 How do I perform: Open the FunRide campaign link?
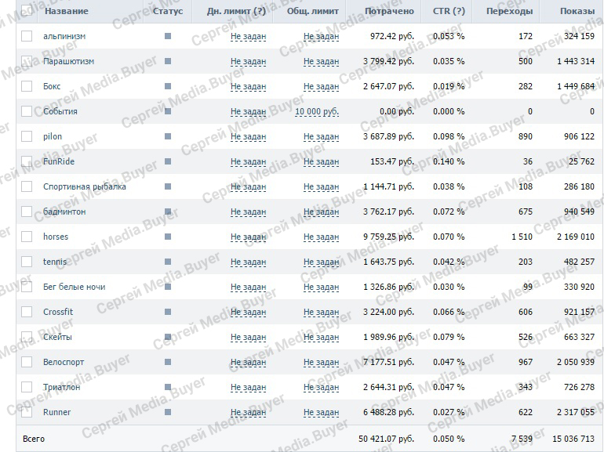point(59,161)
